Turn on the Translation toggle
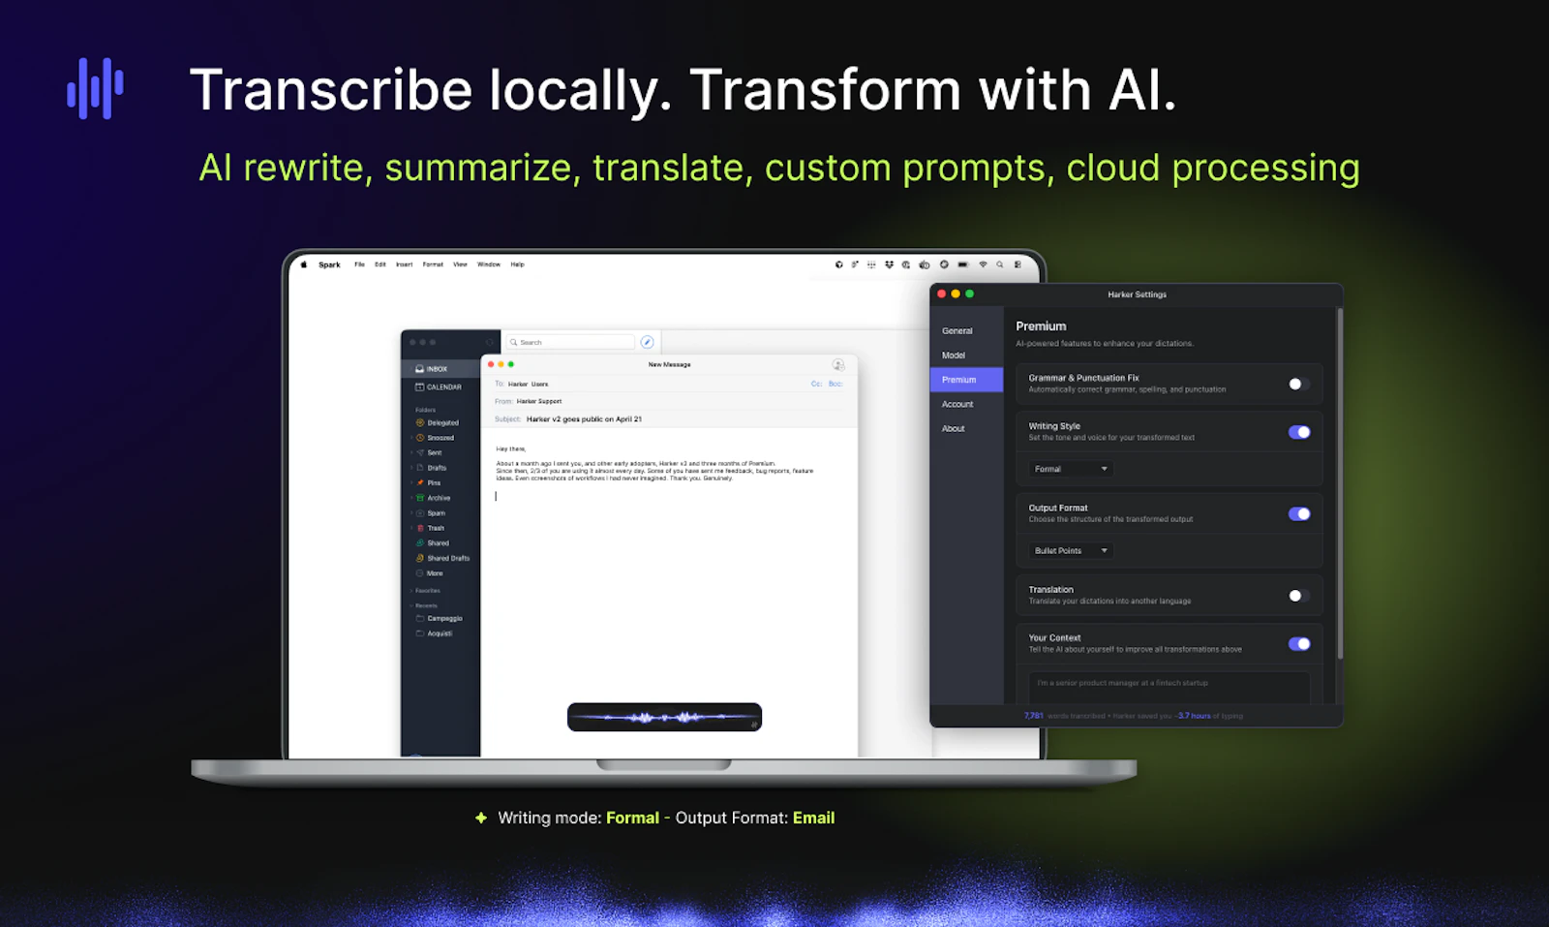This screenshot has width=1549, height=927. 1297,596
